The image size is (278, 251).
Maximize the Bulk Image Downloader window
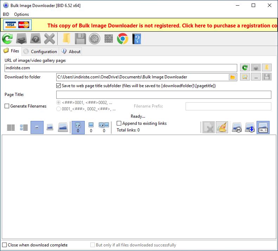253,5
